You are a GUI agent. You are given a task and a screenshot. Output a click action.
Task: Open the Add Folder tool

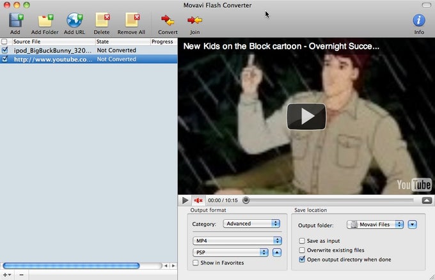[x=45, y=20]
